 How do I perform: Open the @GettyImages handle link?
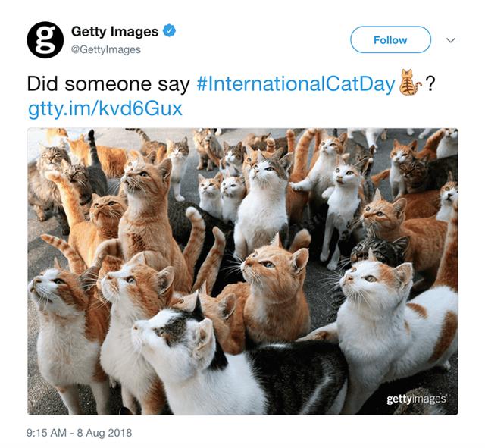106,49
